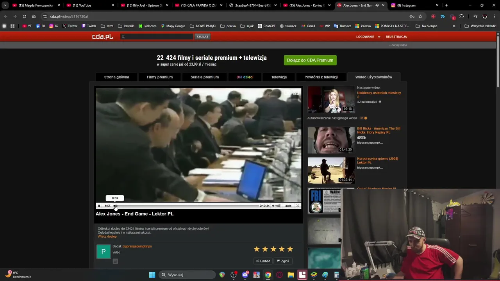Open the Bill Hicks American video thumbnail
This screenshot has width=500, height=281.
pos(331,140)
